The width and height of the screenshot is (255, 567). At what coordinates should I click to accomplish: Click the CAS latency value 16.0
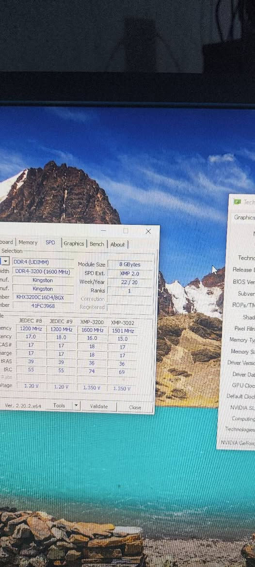point(92,338)
